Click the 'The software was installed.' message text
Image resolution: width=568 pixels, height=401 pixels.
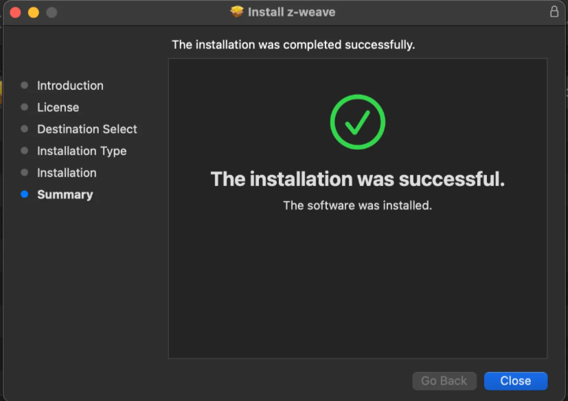click(x=357, y=204)
